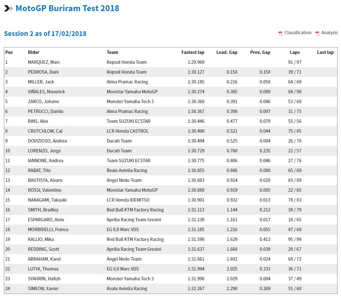Select rider IANNONE, Andrea
The image size is (341, 297).
[45, 160]
